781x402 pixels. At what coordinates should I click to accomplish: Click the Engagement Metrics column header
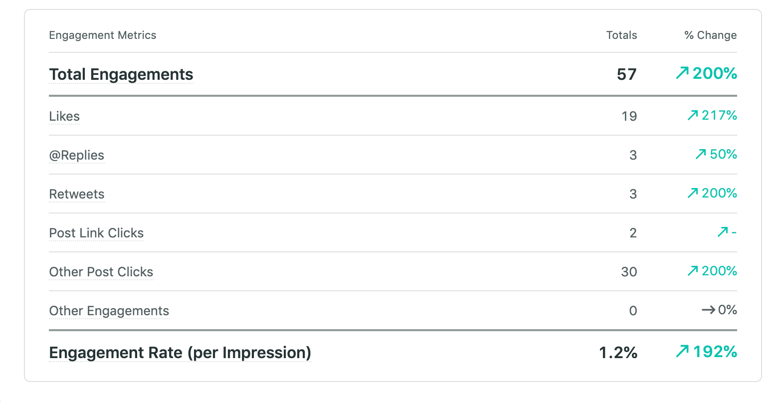coord(103,35)
